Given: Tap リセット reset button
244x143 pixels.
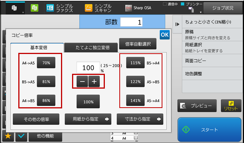Looking at the screenshot, I should 231,106.
